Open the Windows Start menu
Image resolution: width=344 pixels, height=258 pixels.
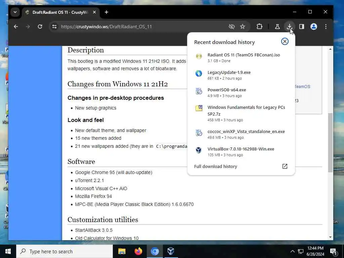(x=8, y=251)
